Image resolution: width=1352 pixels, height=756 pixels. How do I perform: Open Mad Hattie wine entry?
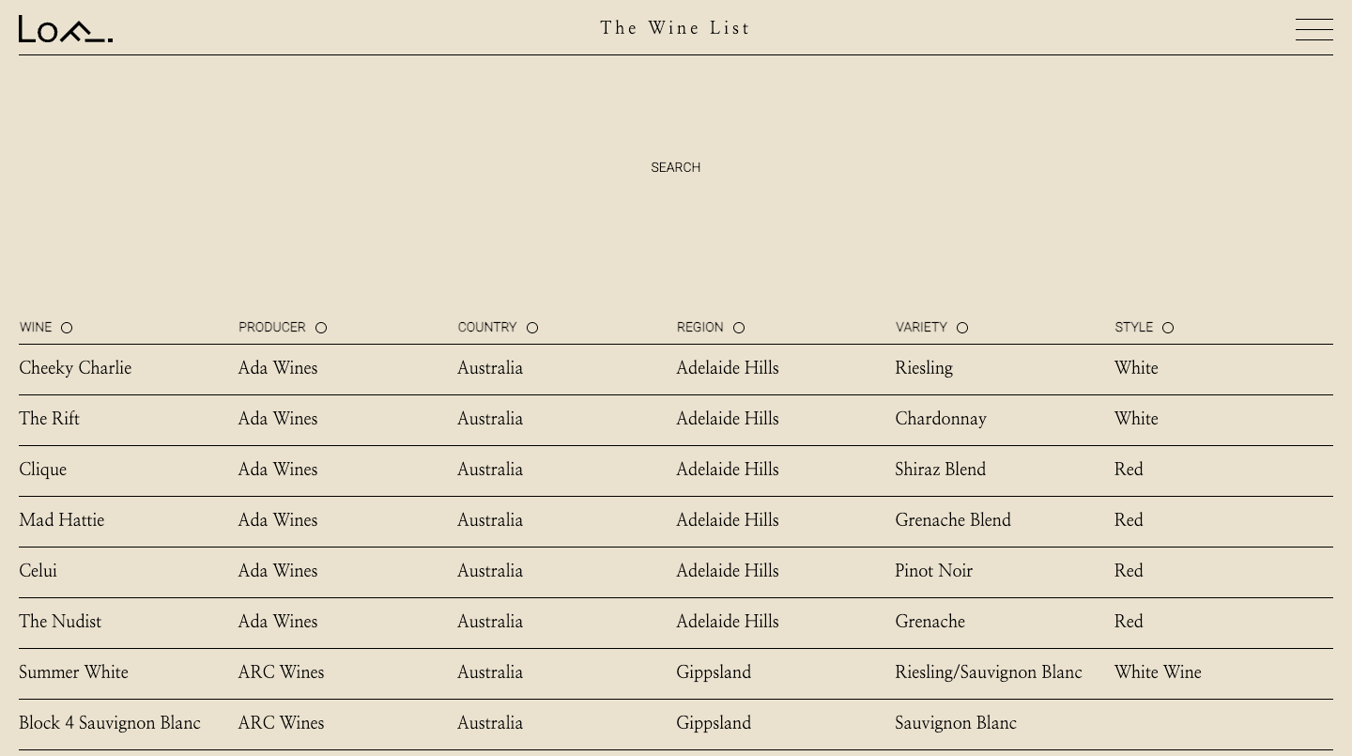click(62, 520)
